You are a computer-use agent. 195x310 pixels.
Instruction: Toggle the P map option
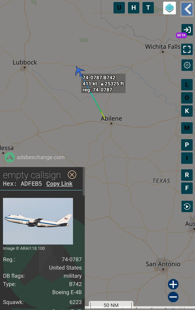(x=187, y=145)
